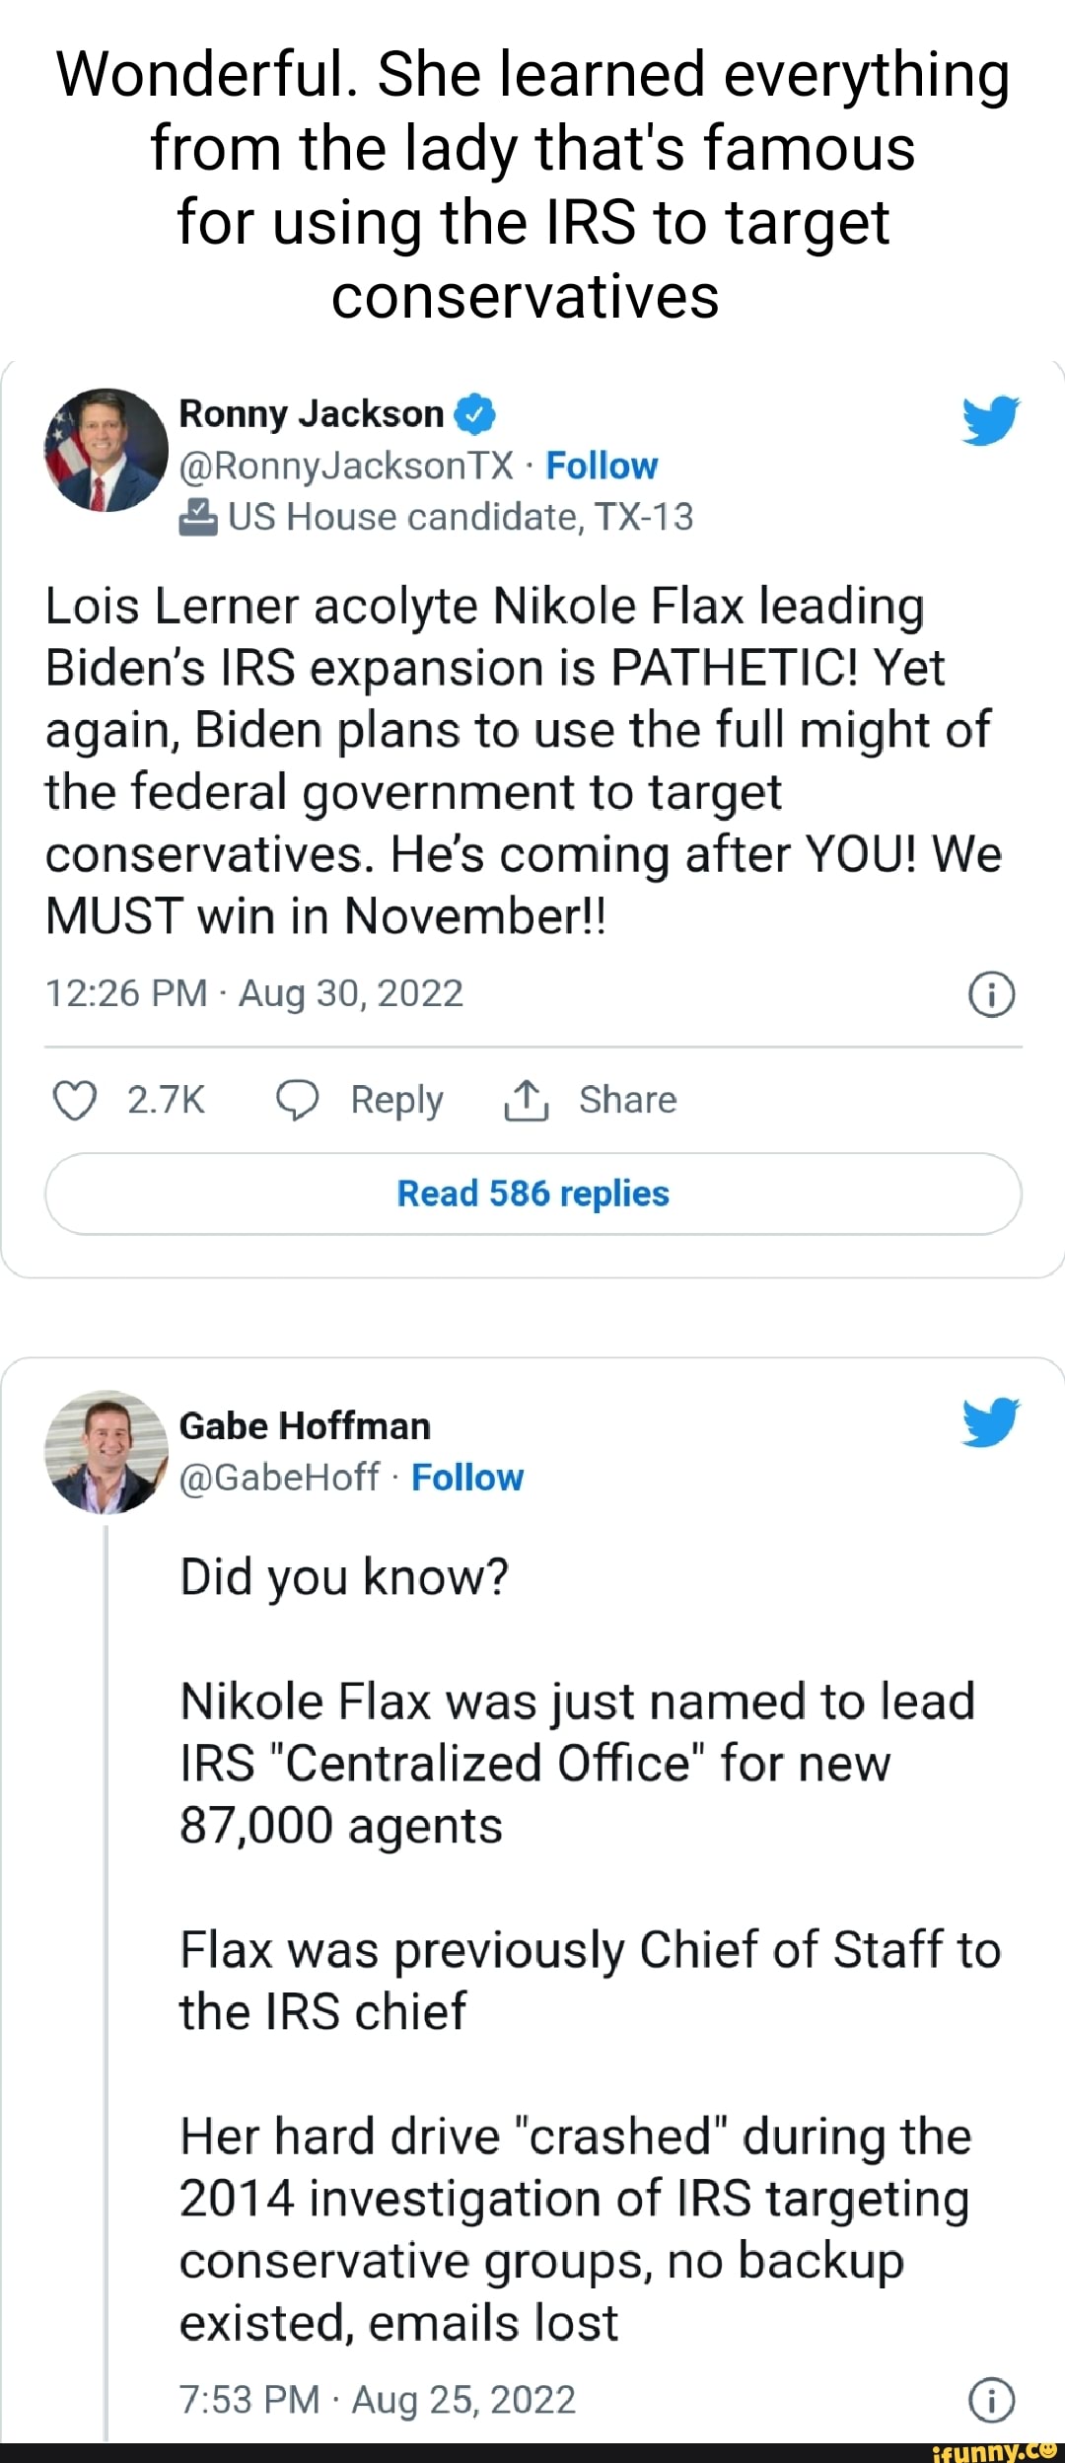The width and height of the screenshot is (1065, 2463).
Task: Click the Twitter bird icon on Gabe Hoffman's tweet
Action: pos(991,1421)
